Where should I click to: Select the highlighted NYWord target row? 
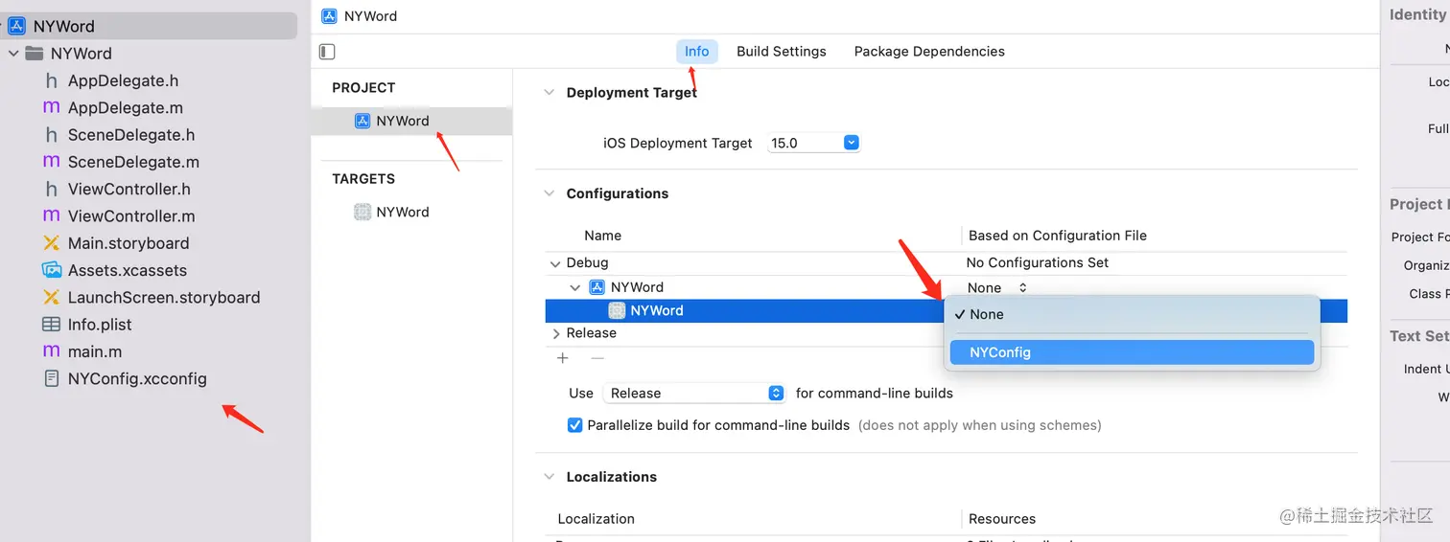[x=745, y=310]
